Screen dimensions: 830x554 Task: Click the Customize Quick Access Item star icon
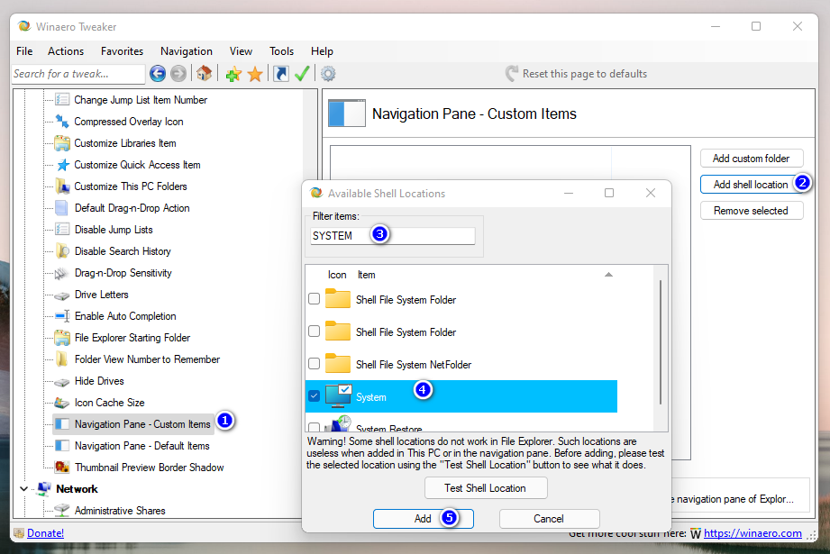pyautogui.click(x=62, y=165)
